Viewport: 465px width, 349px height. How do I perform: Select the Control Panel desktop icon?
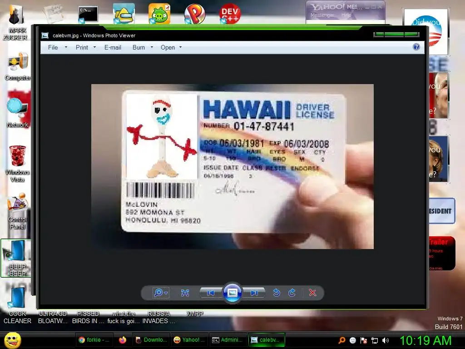18,211
